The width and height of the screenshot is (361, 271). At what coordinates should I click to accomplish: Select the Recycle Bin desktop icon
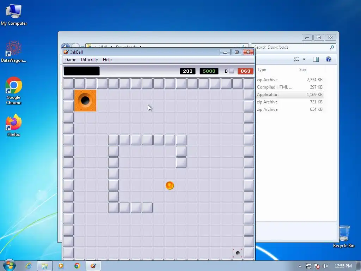pos(344,236)
